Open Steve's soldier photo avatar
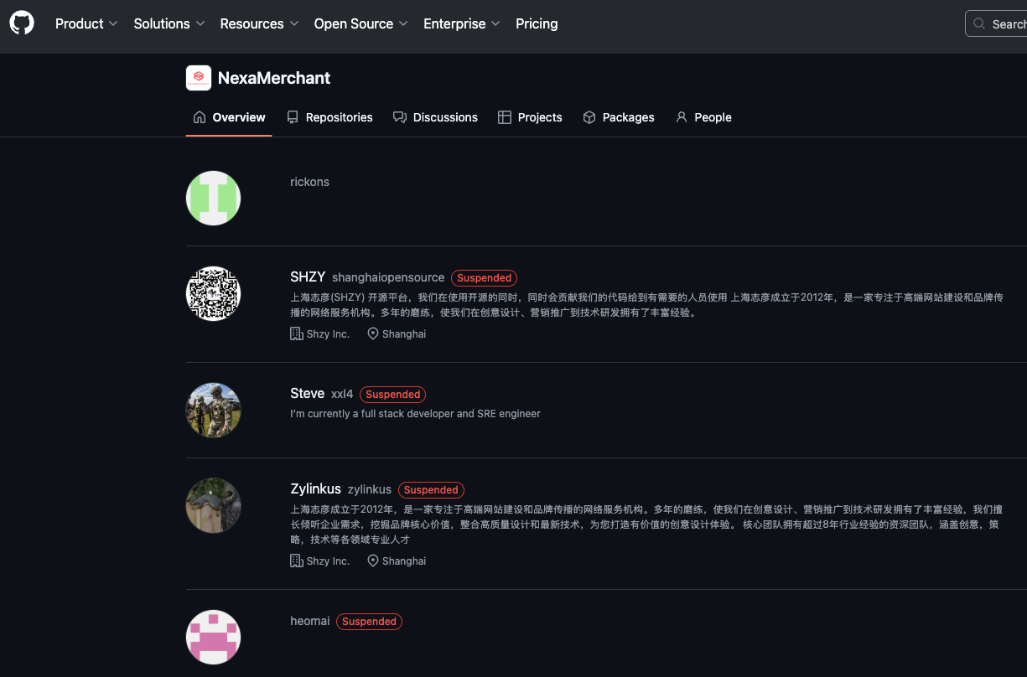Viewport: 1027px width, 677px height. click(213, 411)
